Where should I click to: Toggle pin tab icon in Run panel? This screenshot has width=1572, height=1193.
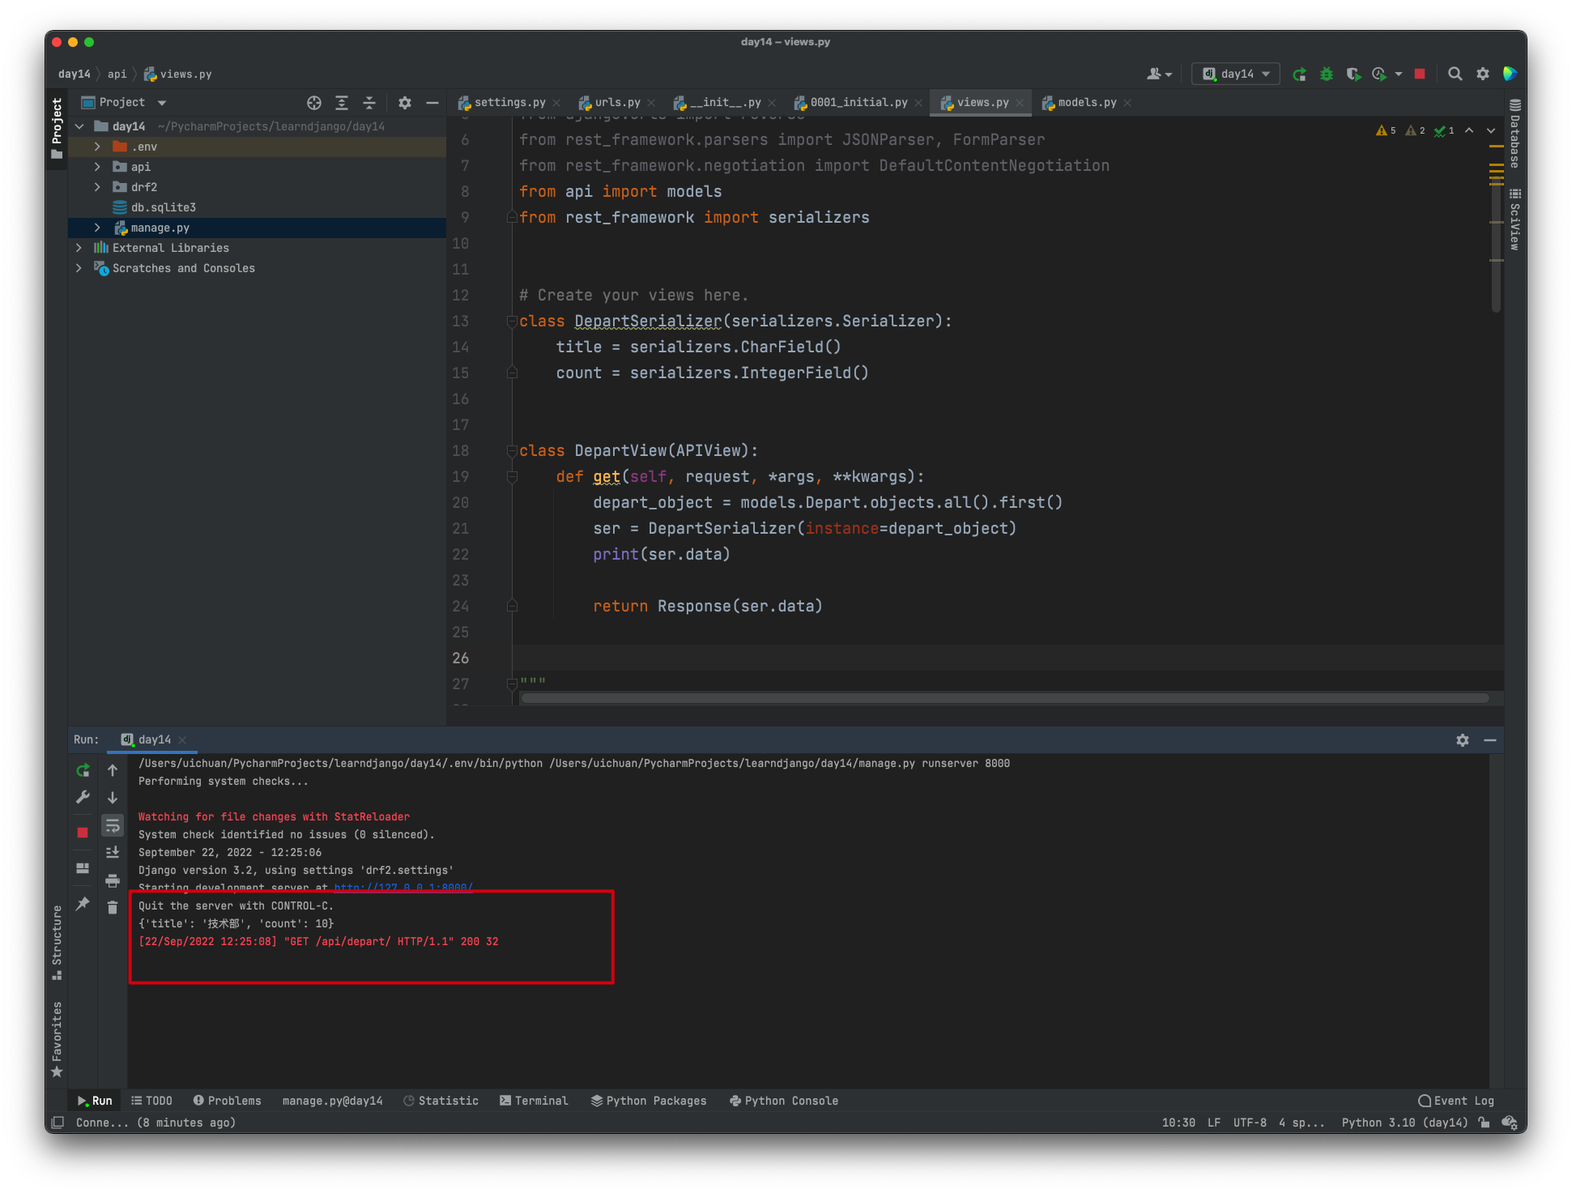[x=83, y=904]
